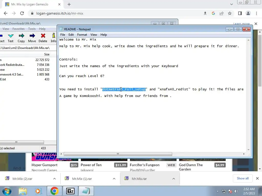262x196 pixels.
Task: Click the Learn more link
Action: coord(241,24)
